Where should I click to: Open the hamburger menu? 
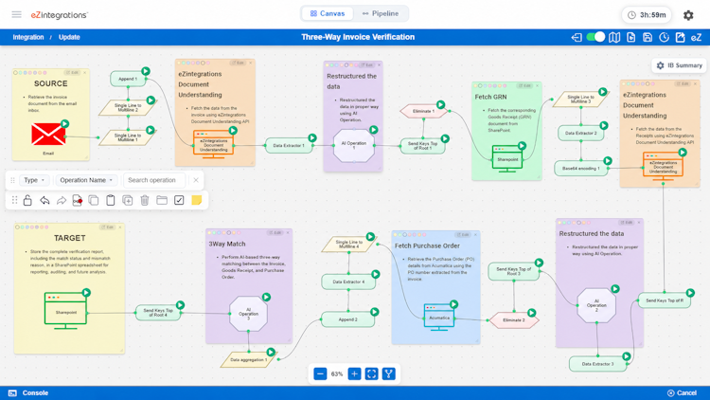click(x=17, y=14)
